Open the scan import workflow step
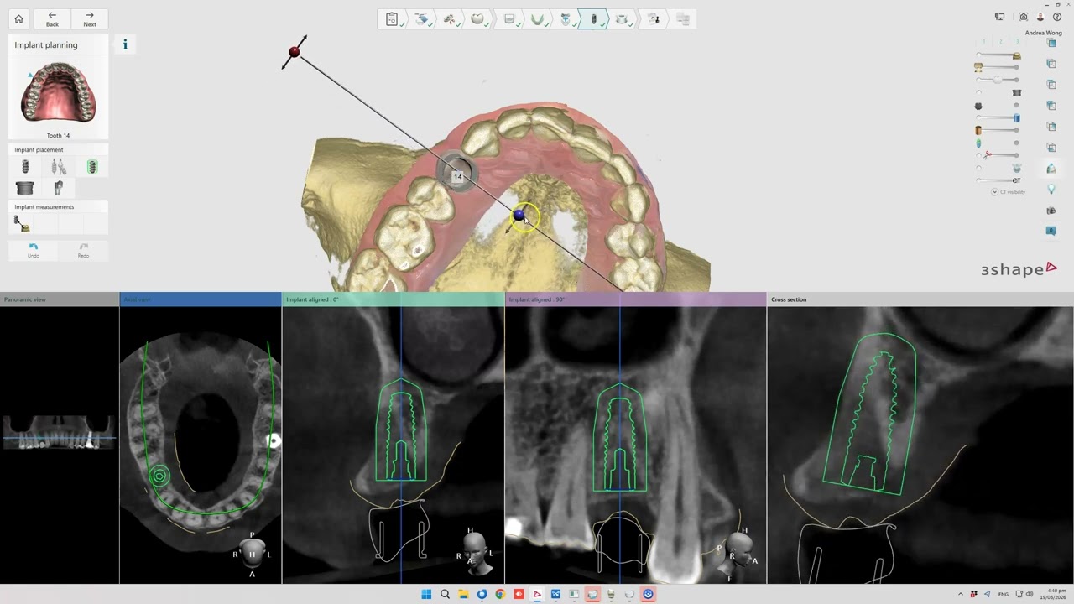Viewport: 1074px width, 604px height. point(421,18)
